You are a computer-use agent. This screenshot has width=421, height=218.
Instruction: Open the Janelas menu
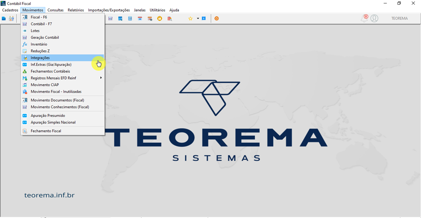[x=139, y=10]
